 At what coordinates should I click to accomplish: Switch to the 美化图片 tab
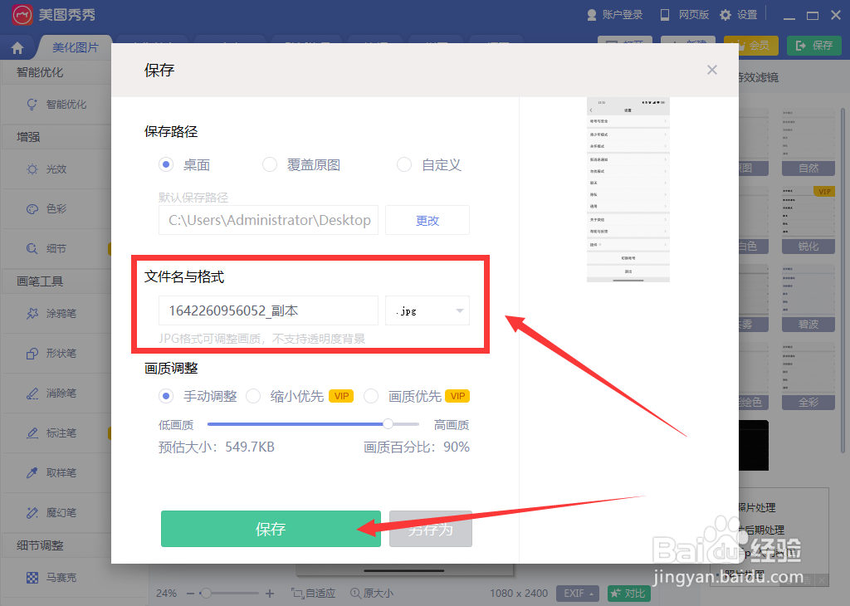pyautogui.click(x=75, y=47)
